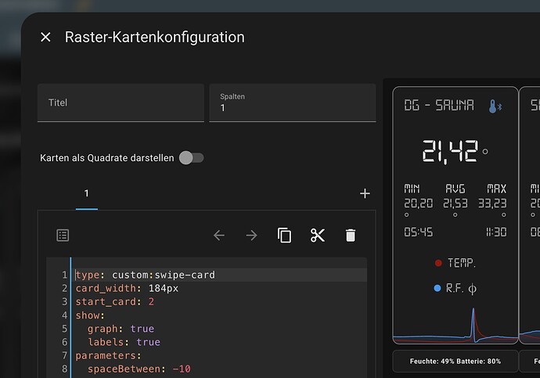Click the thermometer Bluetooth icon on DG - SAUNA card
Viewport: 540px width, 378px height.
(x=495, y=106)
